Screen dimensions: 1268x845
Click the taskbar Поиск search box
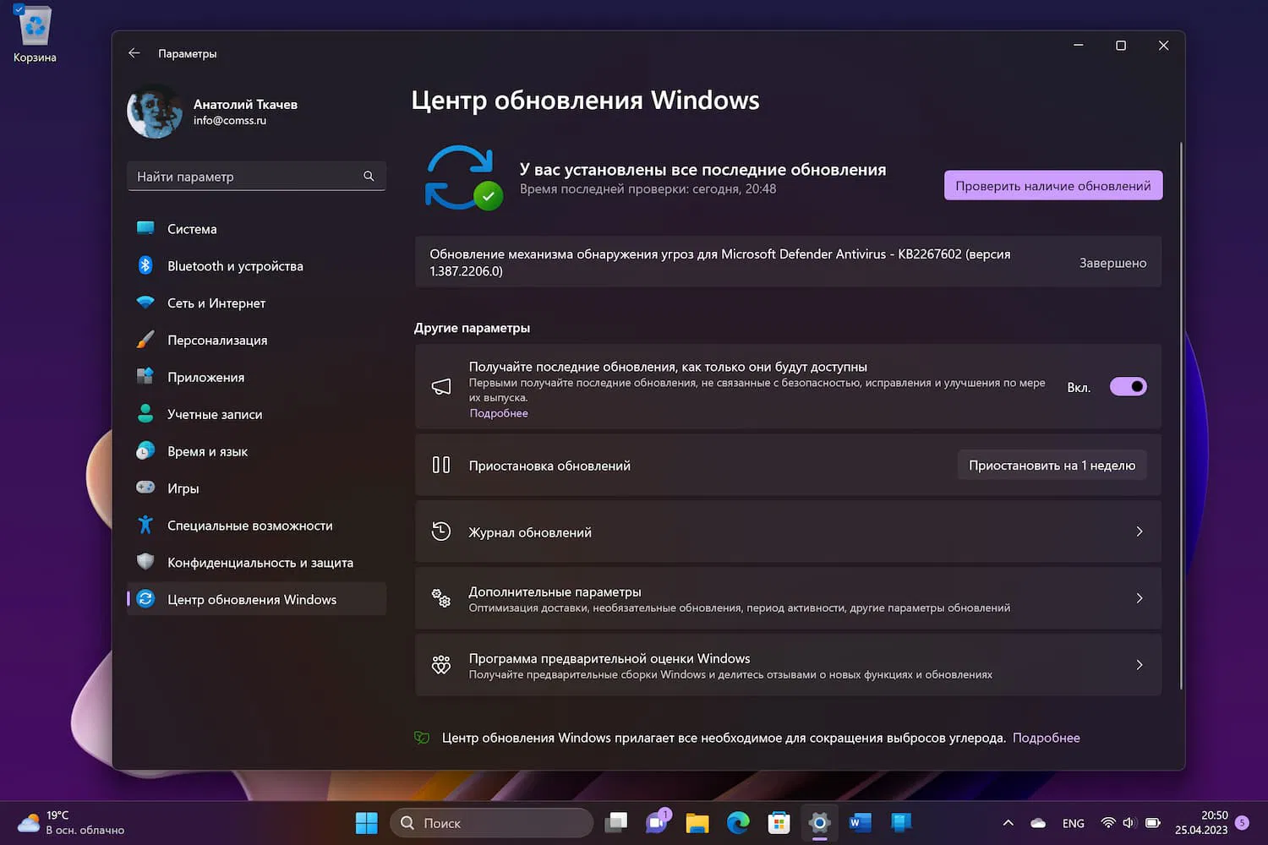tap(492, 823)
